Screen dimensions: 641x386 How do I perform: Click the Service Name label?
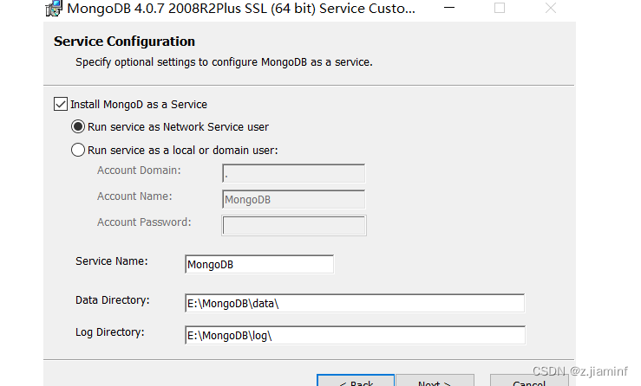(x=112, y=261)
